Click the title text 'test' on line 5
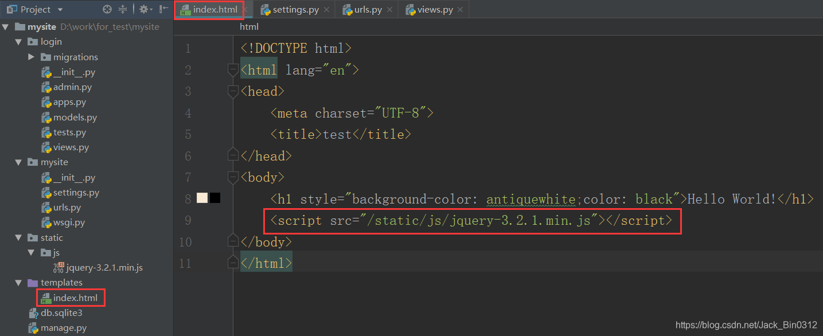The width and height of the screenshot is (823, 336). [x=337, y=134]
